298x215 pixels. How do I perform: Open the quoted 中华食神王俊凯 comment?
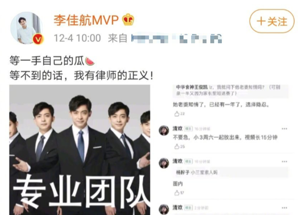click(231, 90)
